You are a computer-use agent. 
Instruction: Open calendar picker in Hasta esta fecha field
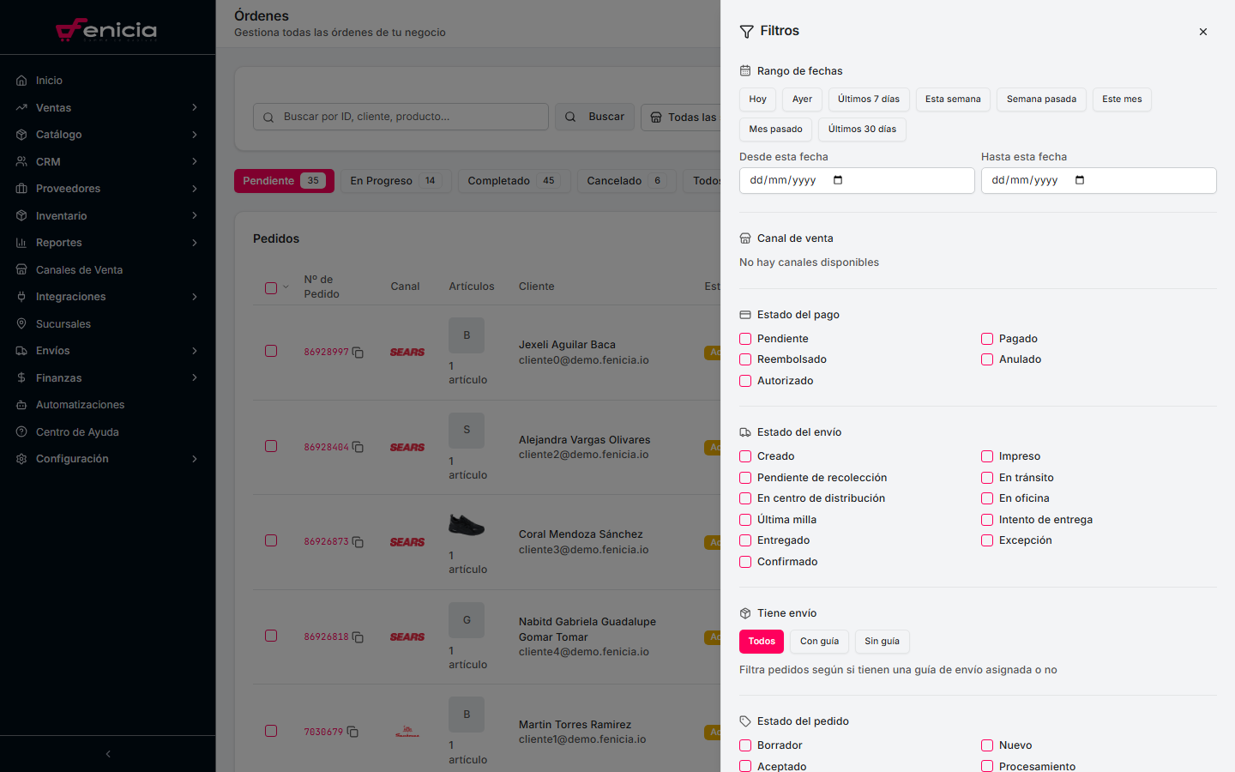1080,180
